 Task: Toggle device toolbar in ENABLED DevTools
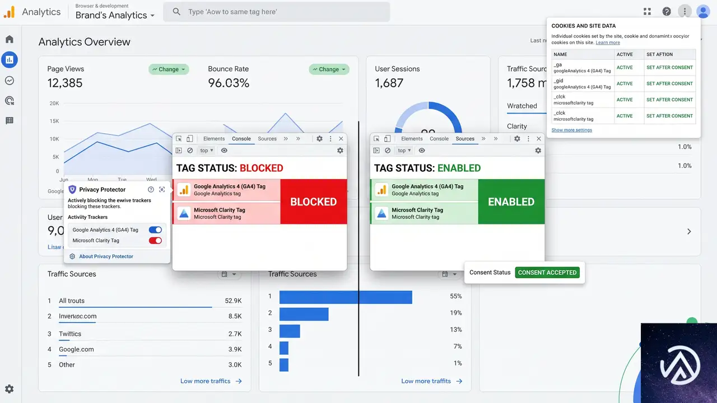click(388, 139)
